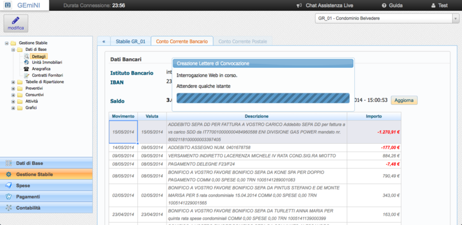The height and width of the screenshot is (225, 462).
Task: Collapse the Dati di Base tree folder
Action: tap(13, 50)
